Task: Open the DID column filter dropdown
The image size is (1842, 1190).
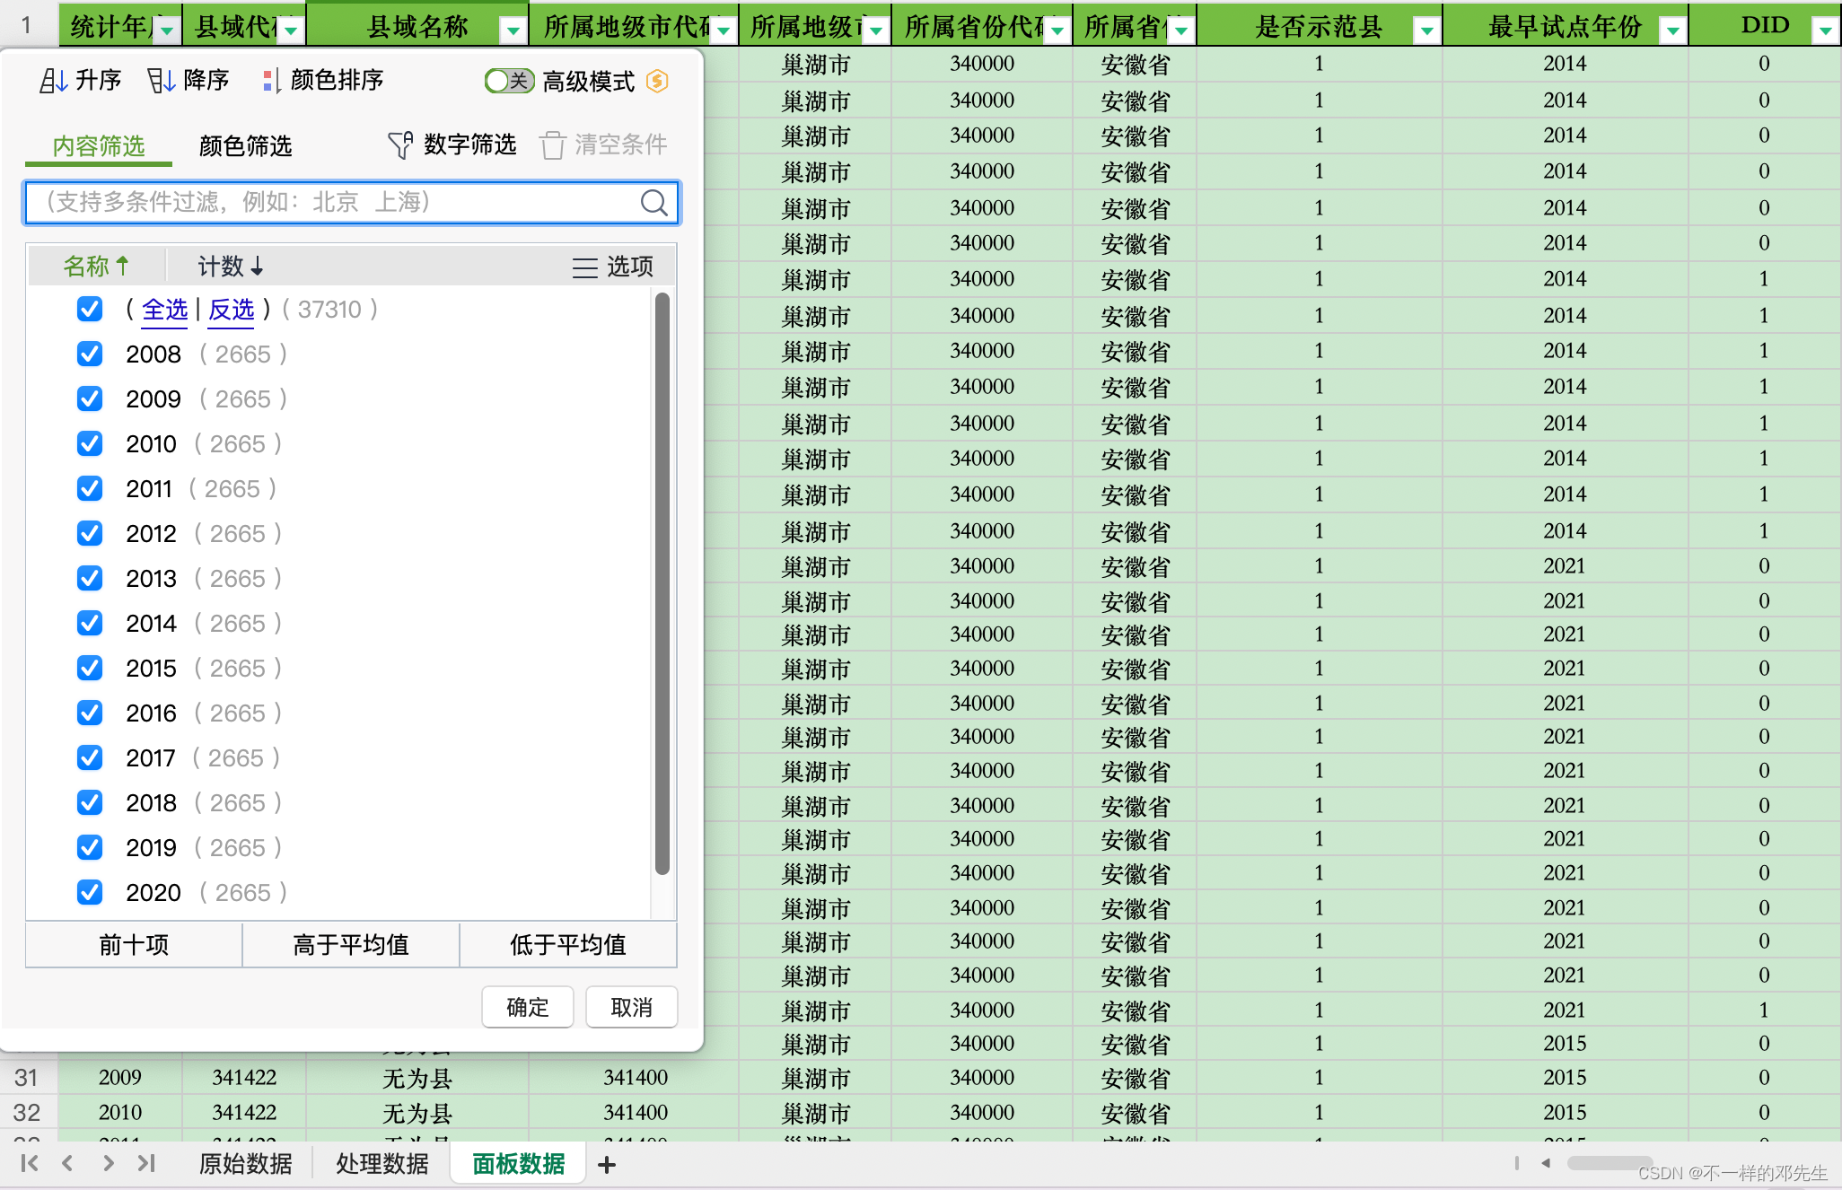Action: [x=1825, y=31]
